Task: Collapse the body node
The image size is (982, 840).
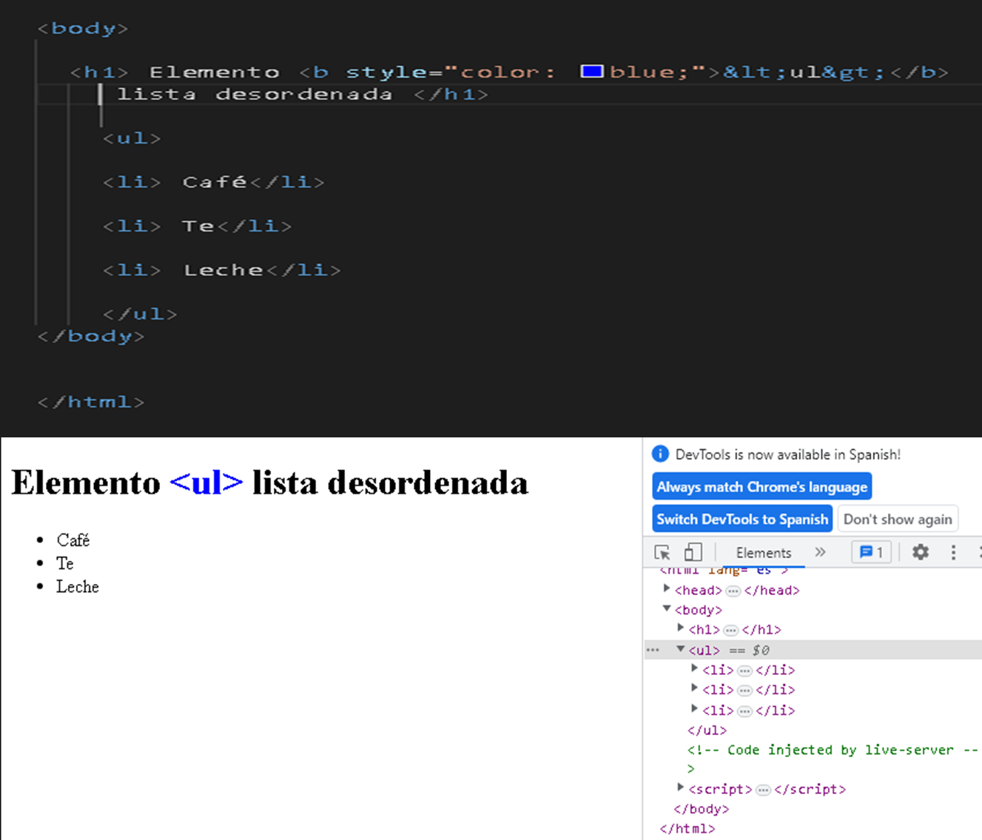Action: pos(666,609)
